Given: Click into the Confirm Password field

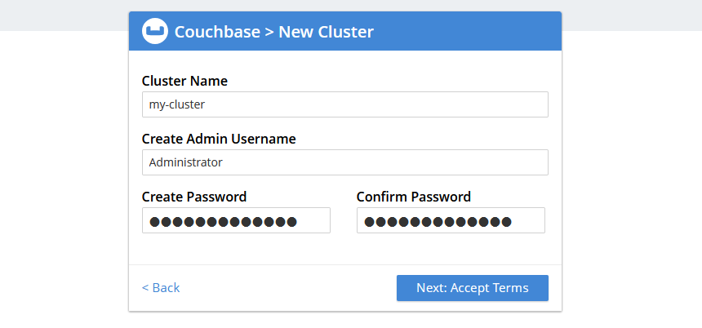Looking at the screenshot, I should tap(451, 220).
